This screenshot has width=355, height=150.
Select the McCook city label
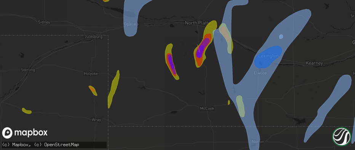click(207, 109)
